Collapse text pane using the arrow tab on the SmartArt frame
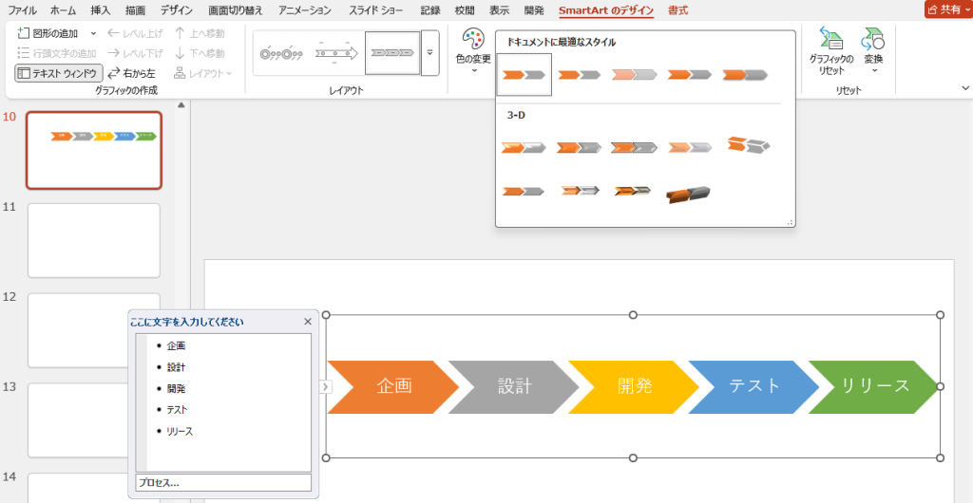The image size is (973, 503). coord(324,386)
